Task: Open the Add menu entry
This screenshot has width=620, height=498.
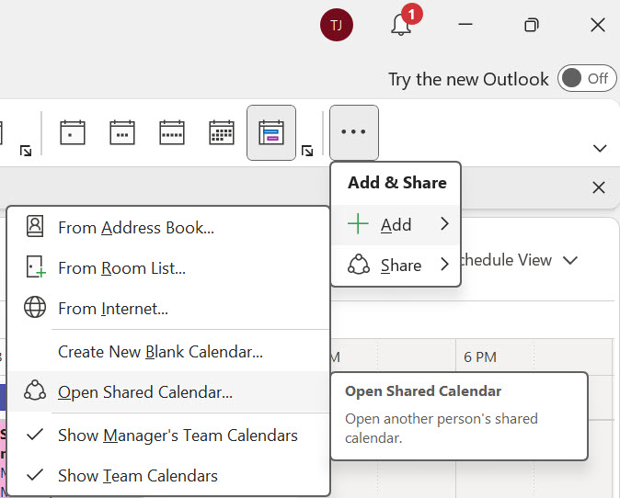Action: click(x=396, y=224)
